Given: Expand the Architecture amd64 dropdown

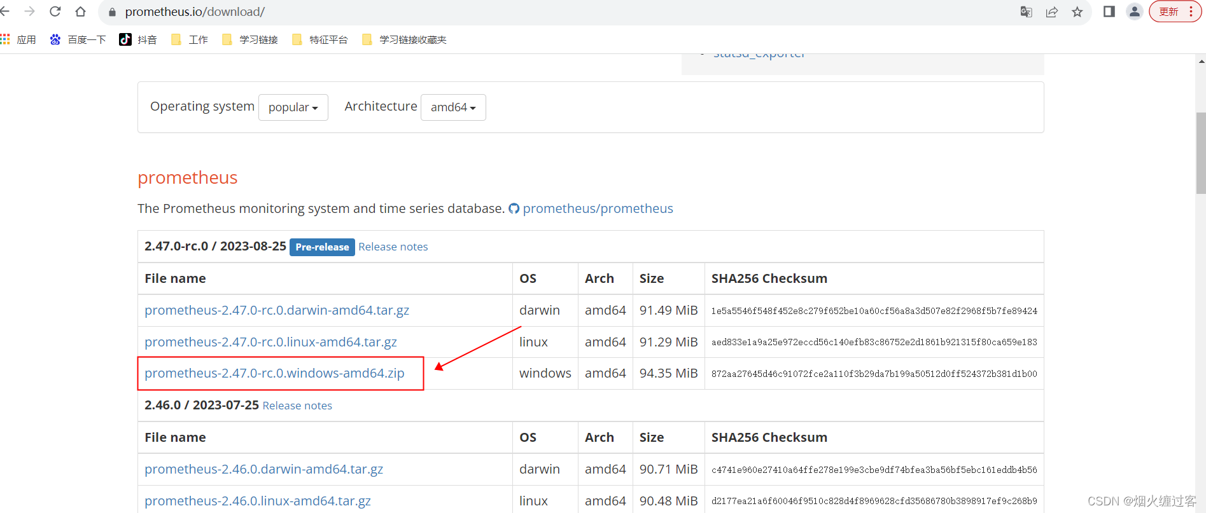Looking at the screenshot, I should (453, 107).
